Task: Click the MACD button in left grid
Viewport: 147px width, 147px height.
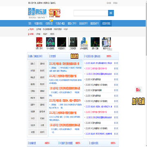Action: tap(33, 118)
